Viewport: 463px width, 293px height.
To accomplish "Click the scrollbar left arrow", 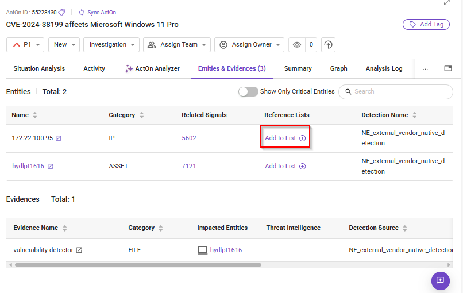I will coord(10,265).
